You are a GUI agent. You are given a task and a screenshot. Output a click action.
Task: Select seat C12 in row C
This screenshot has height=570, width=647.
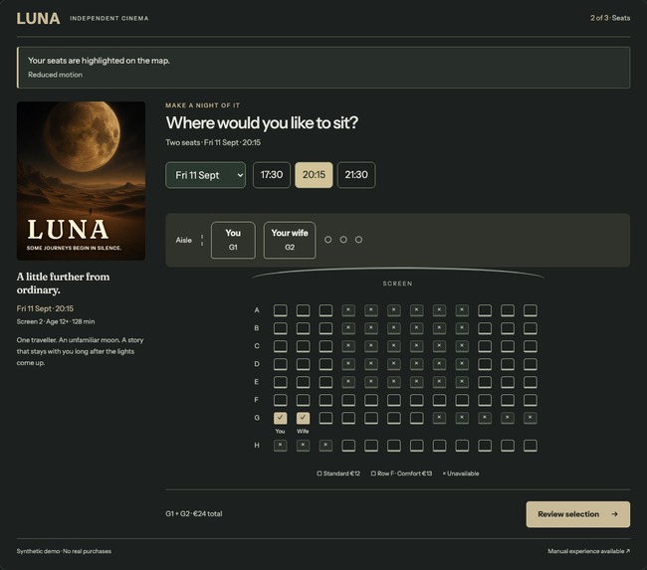point(531,346)
